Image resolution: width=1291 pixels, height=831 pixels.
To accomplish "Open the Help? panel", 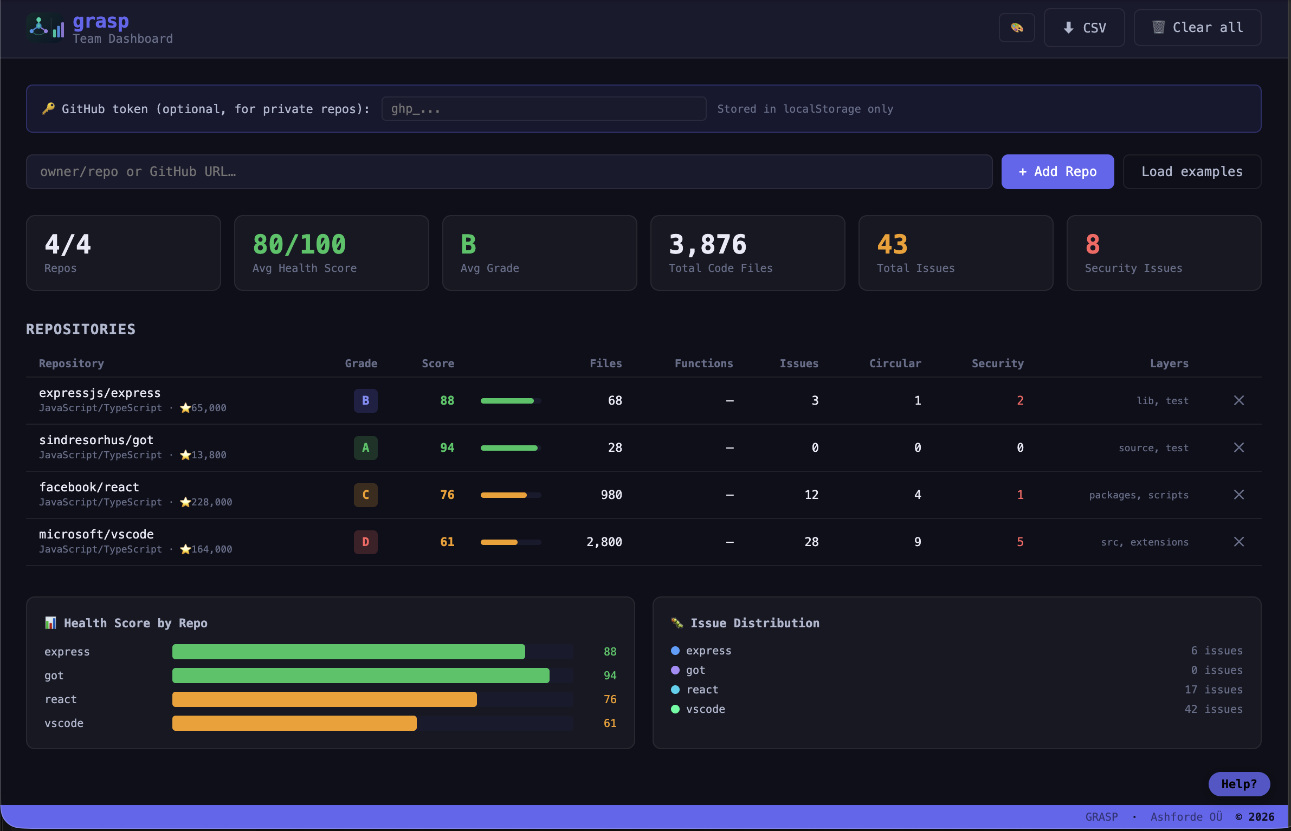I will (1238, 784).
